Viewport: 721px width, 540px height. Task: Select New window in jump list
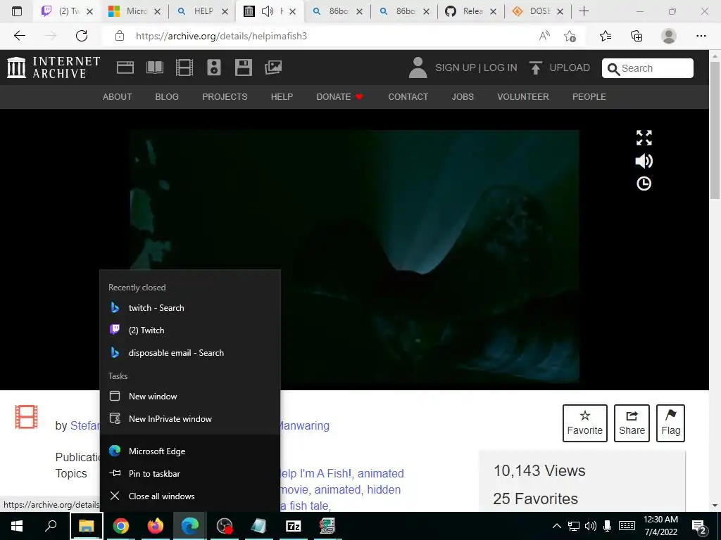pos(190,397)
